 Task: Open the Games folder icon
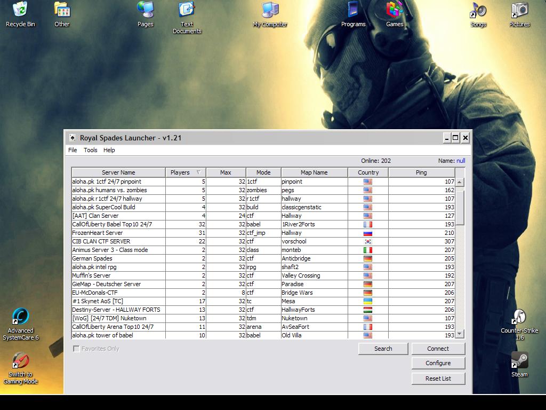[x=395, y=10]
